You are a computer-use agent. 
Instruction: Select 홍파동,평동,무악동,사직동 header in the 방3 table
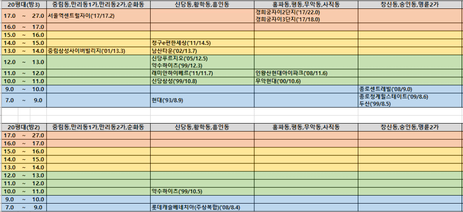coord(306,4)
